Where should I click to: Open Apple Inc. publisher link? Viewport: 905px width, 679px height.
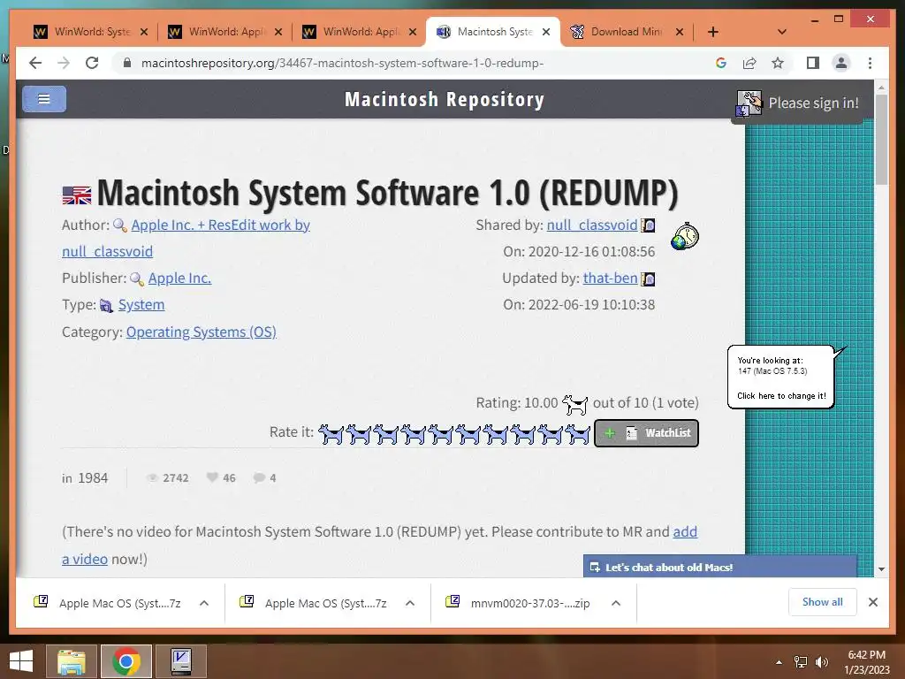tap(179, 278)
